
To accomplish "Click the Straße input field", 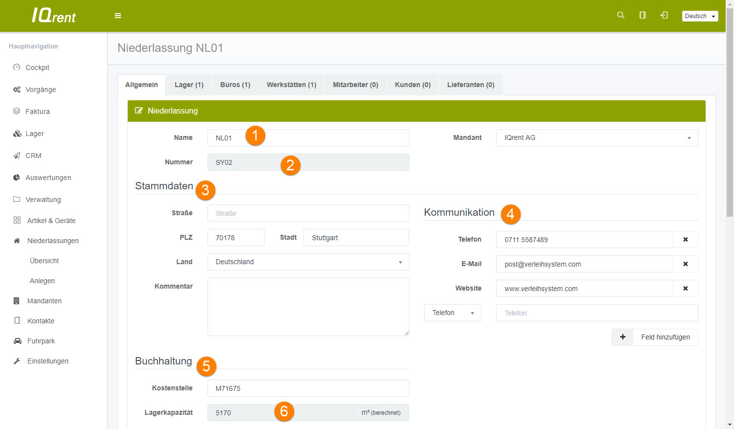I will 308,213.
